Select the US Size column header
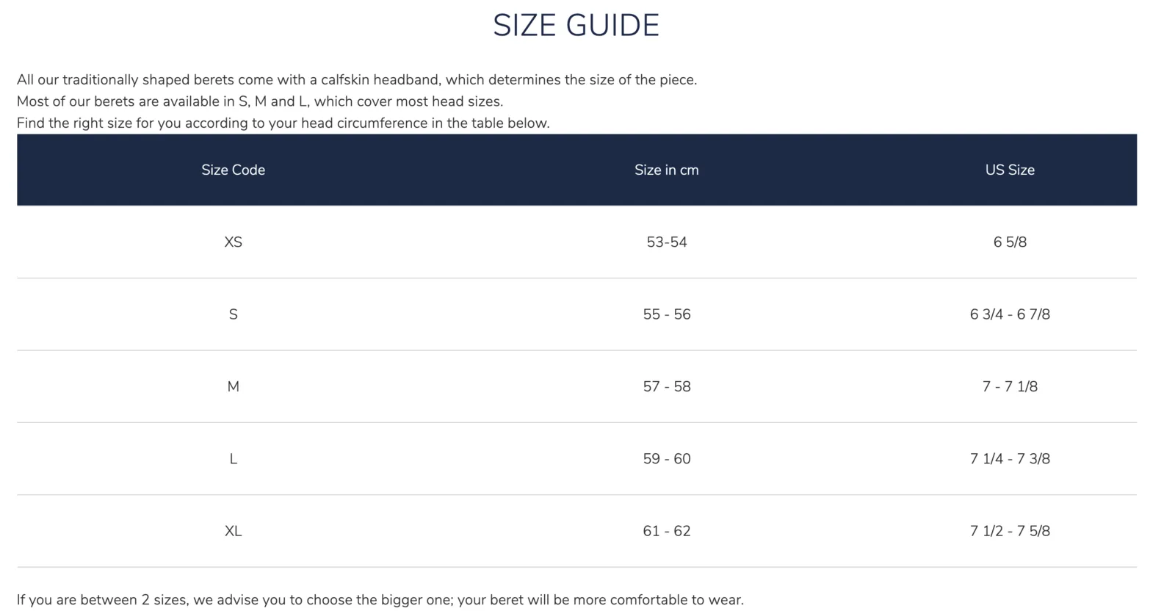This screenshot has width=1175, height=614. pos(1010,170)
